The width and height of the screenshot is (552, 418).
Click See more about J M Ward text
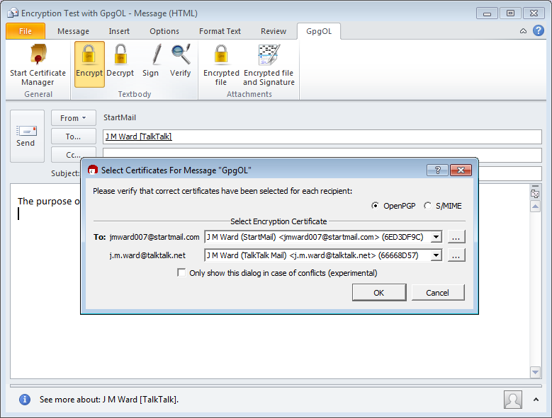(x=109, y=400)
